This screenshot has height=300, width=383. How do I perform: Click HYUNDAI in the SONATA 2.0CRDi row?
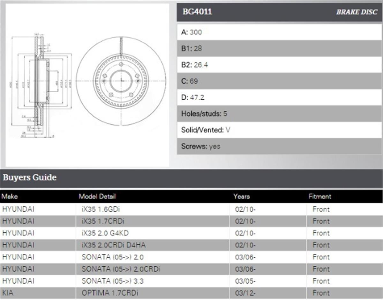(x=18, y=269)
